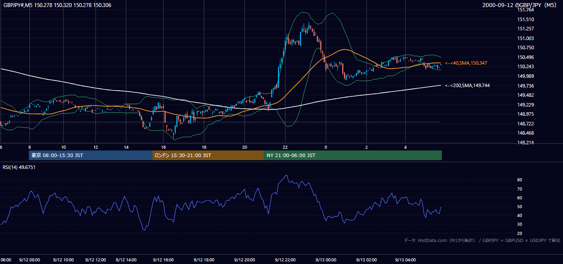Click price axis value 149.989
The image size is (563, 264).
click(x=526, y=76)
